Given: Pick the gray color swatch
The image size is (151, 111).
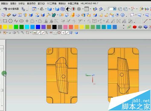Looking at the screenshot, I should pos(60,27).
